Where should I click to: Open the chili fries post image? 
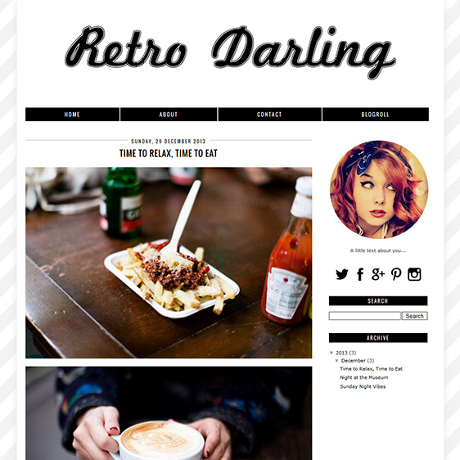tap(169, 263)
